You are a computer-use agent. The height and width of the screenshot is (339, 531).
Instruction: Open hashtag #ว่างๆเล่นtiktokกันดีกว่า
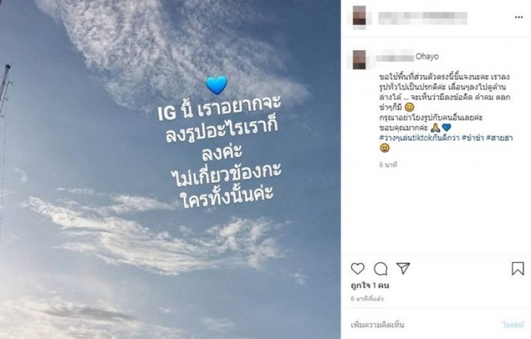419,138
